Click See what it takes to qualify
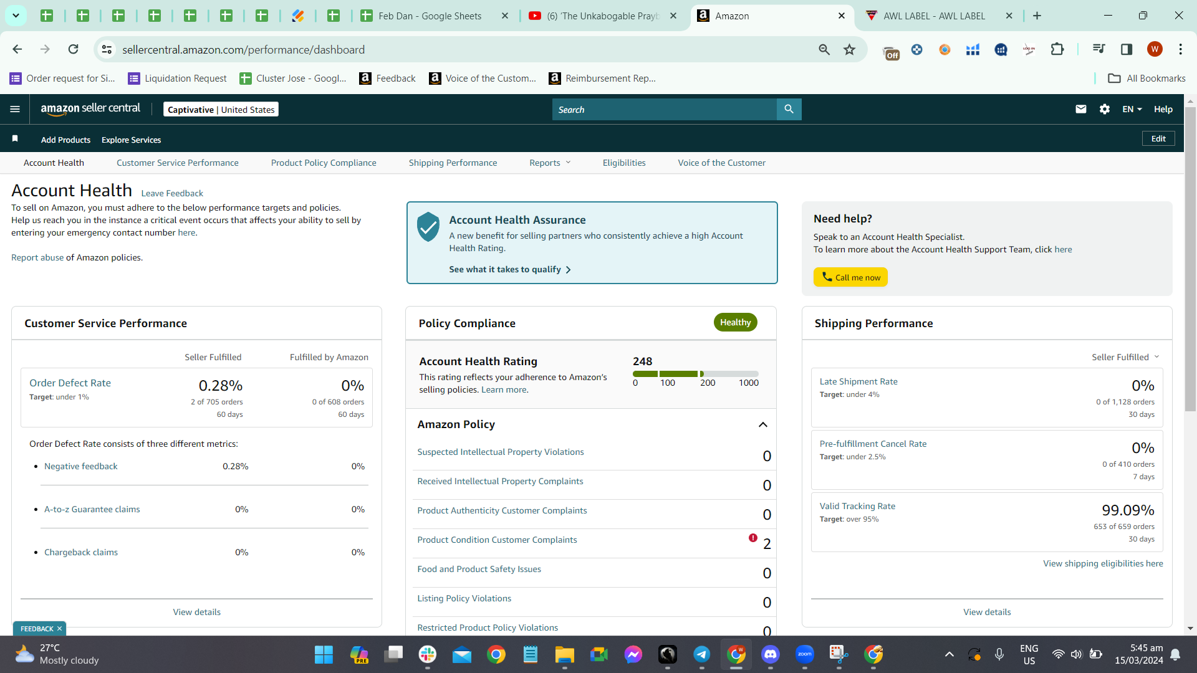Screen dimensions: 1197x673 coord(510,269)
